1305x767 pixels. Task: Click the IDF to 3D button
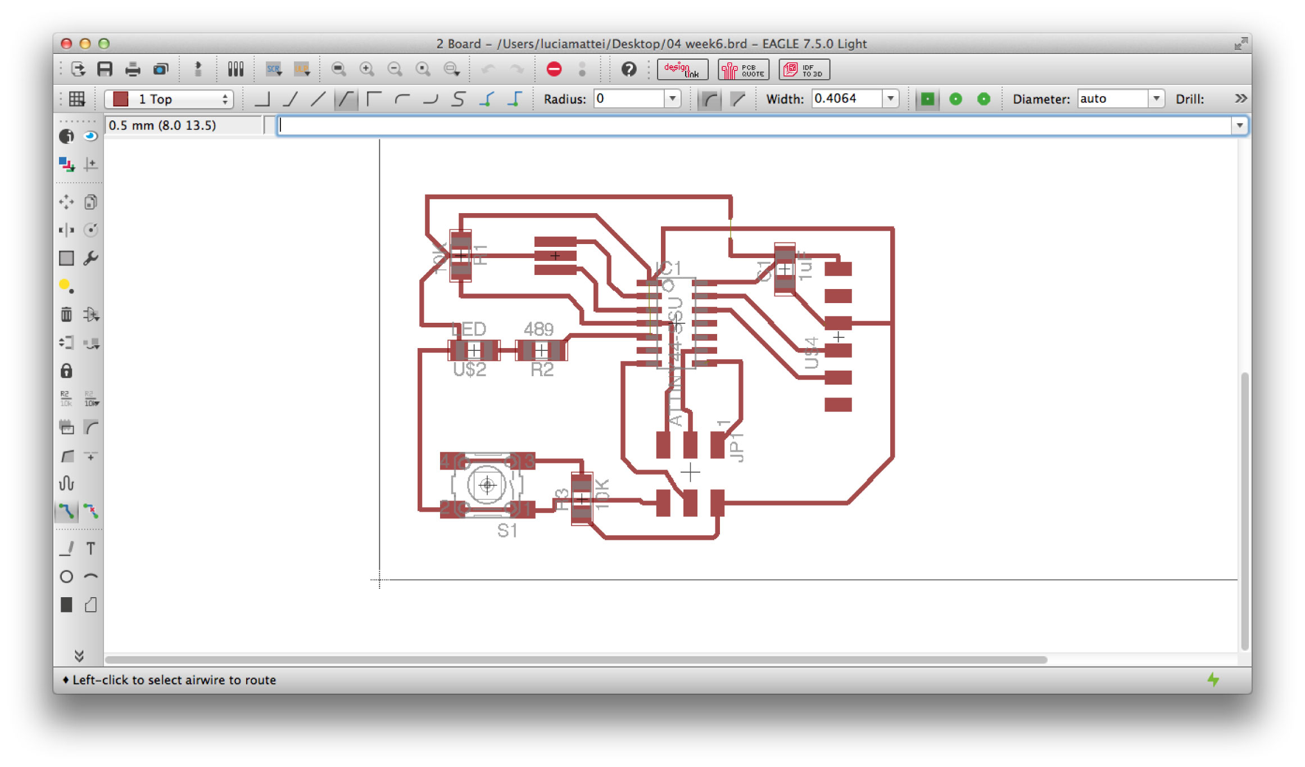804,69
